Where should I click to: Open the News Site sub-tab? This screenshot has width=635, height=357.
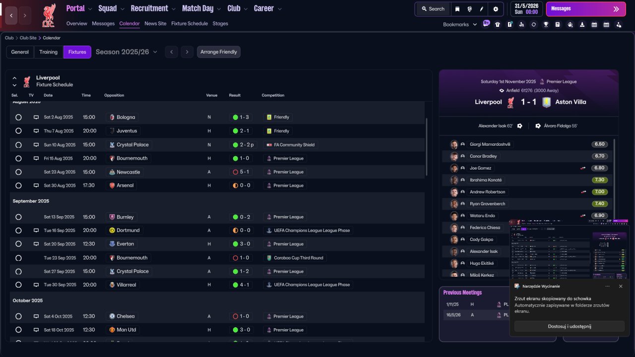[155, 23]
